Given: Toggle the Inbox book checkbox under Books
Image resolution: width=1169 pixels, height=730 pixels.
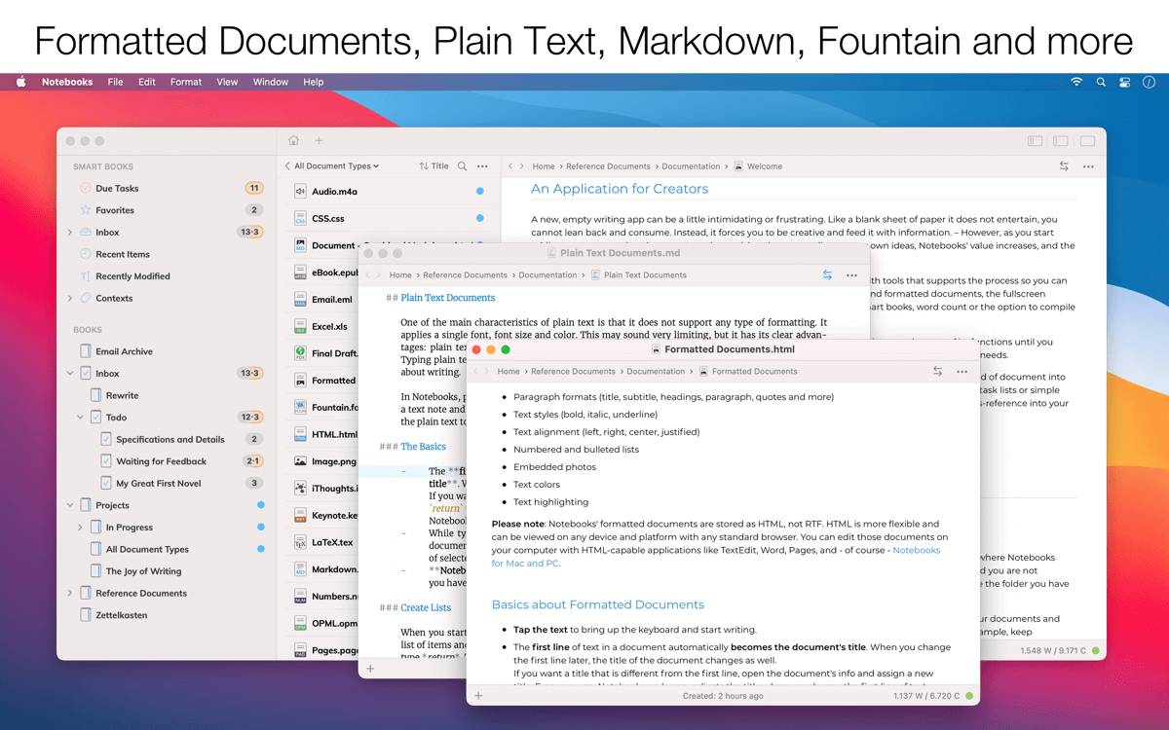Looking at the screenshot, I should pyautogui.click(x=86, y=374).
